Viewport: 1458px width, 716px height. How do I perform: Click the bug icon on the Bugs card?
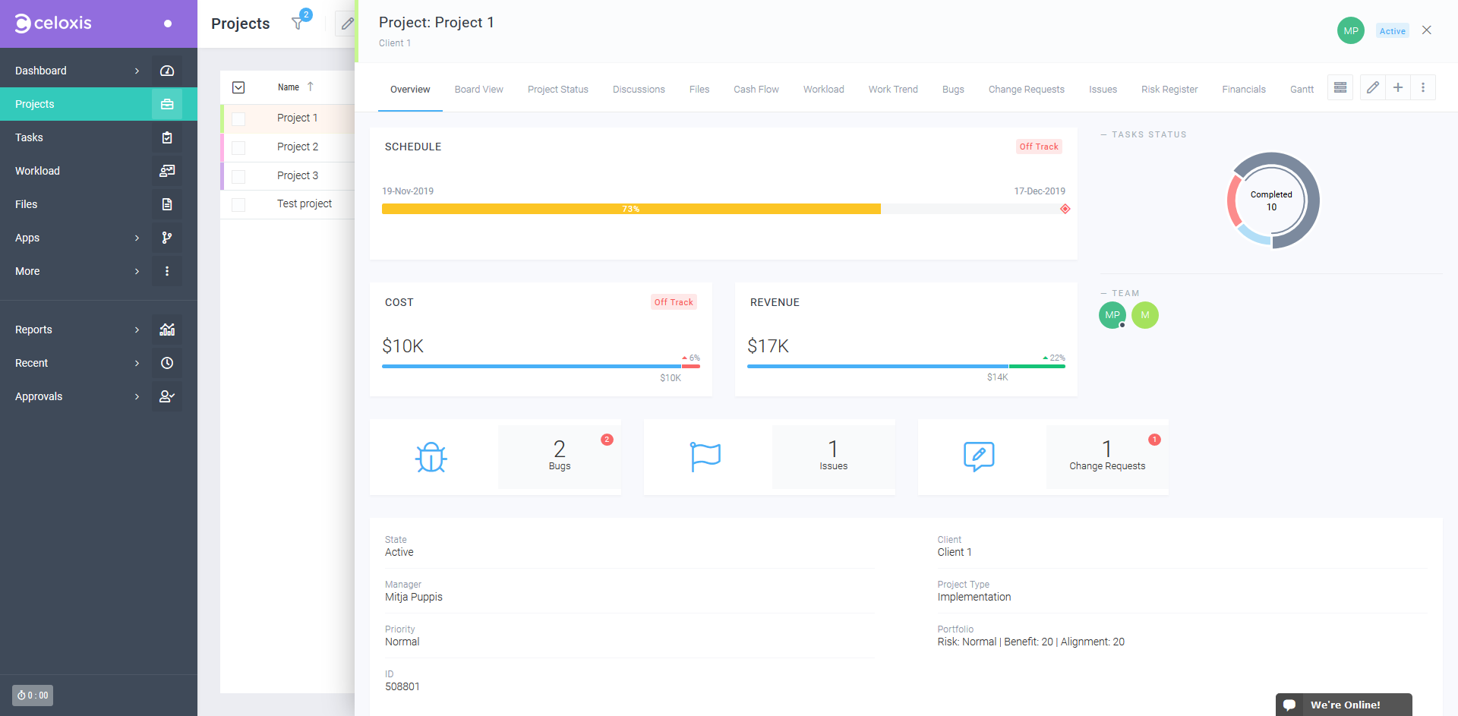pyautogui.click(x=431, y=456)
